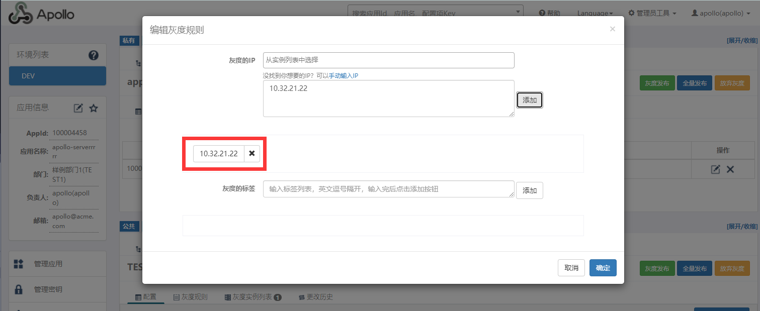Confirm the grayscale rule with 确定
The width and height of the screenshot is (760, 311).
tap(603, 268)
